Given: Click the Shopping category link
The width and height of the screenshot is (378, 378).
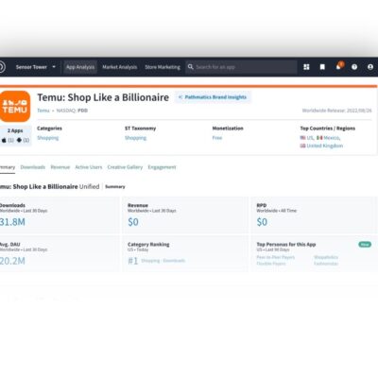Looking at the screenshot, I should tap(48, 138).
